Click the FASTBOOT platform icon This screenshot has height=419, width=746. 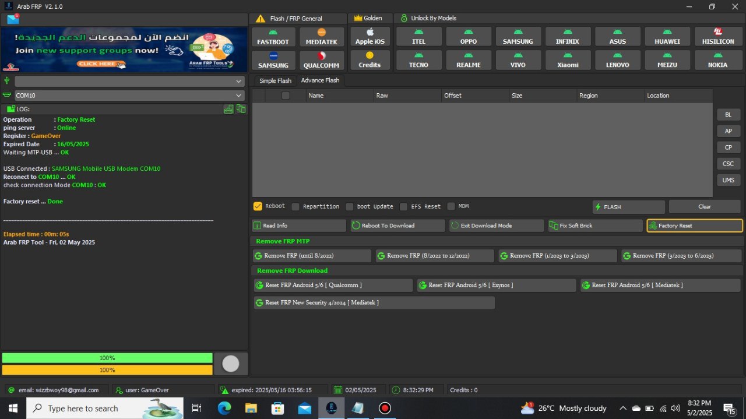click(x=273, y=36)
